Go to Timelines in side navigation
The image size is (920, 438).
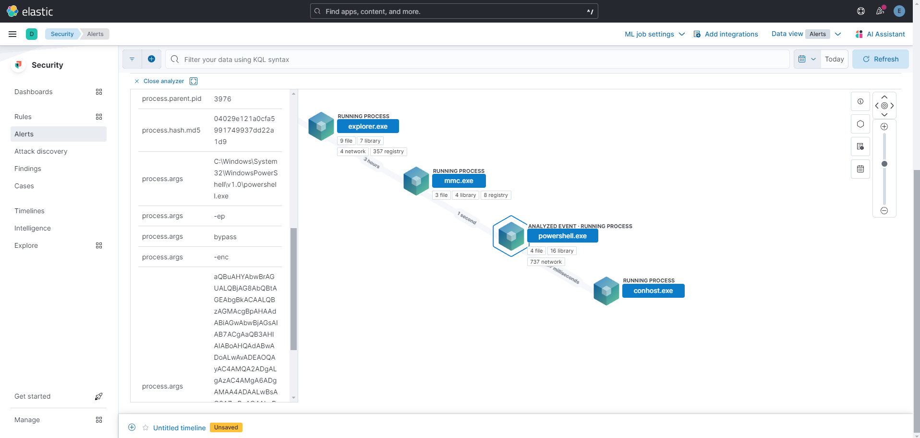[29, 211]
